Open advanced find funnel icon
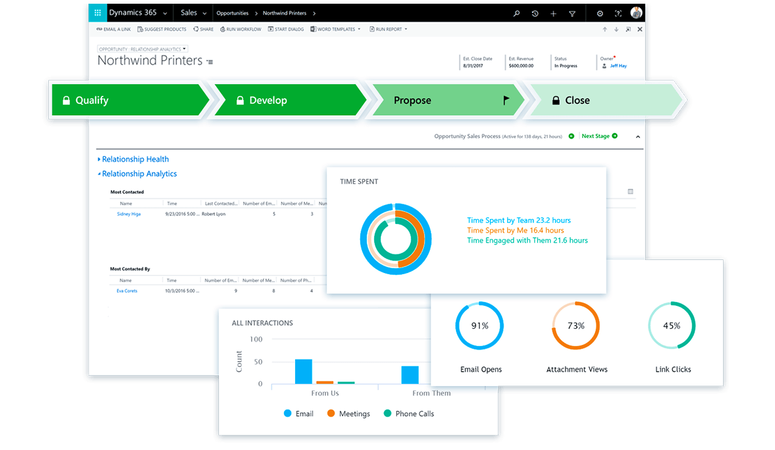 point(572,14)
